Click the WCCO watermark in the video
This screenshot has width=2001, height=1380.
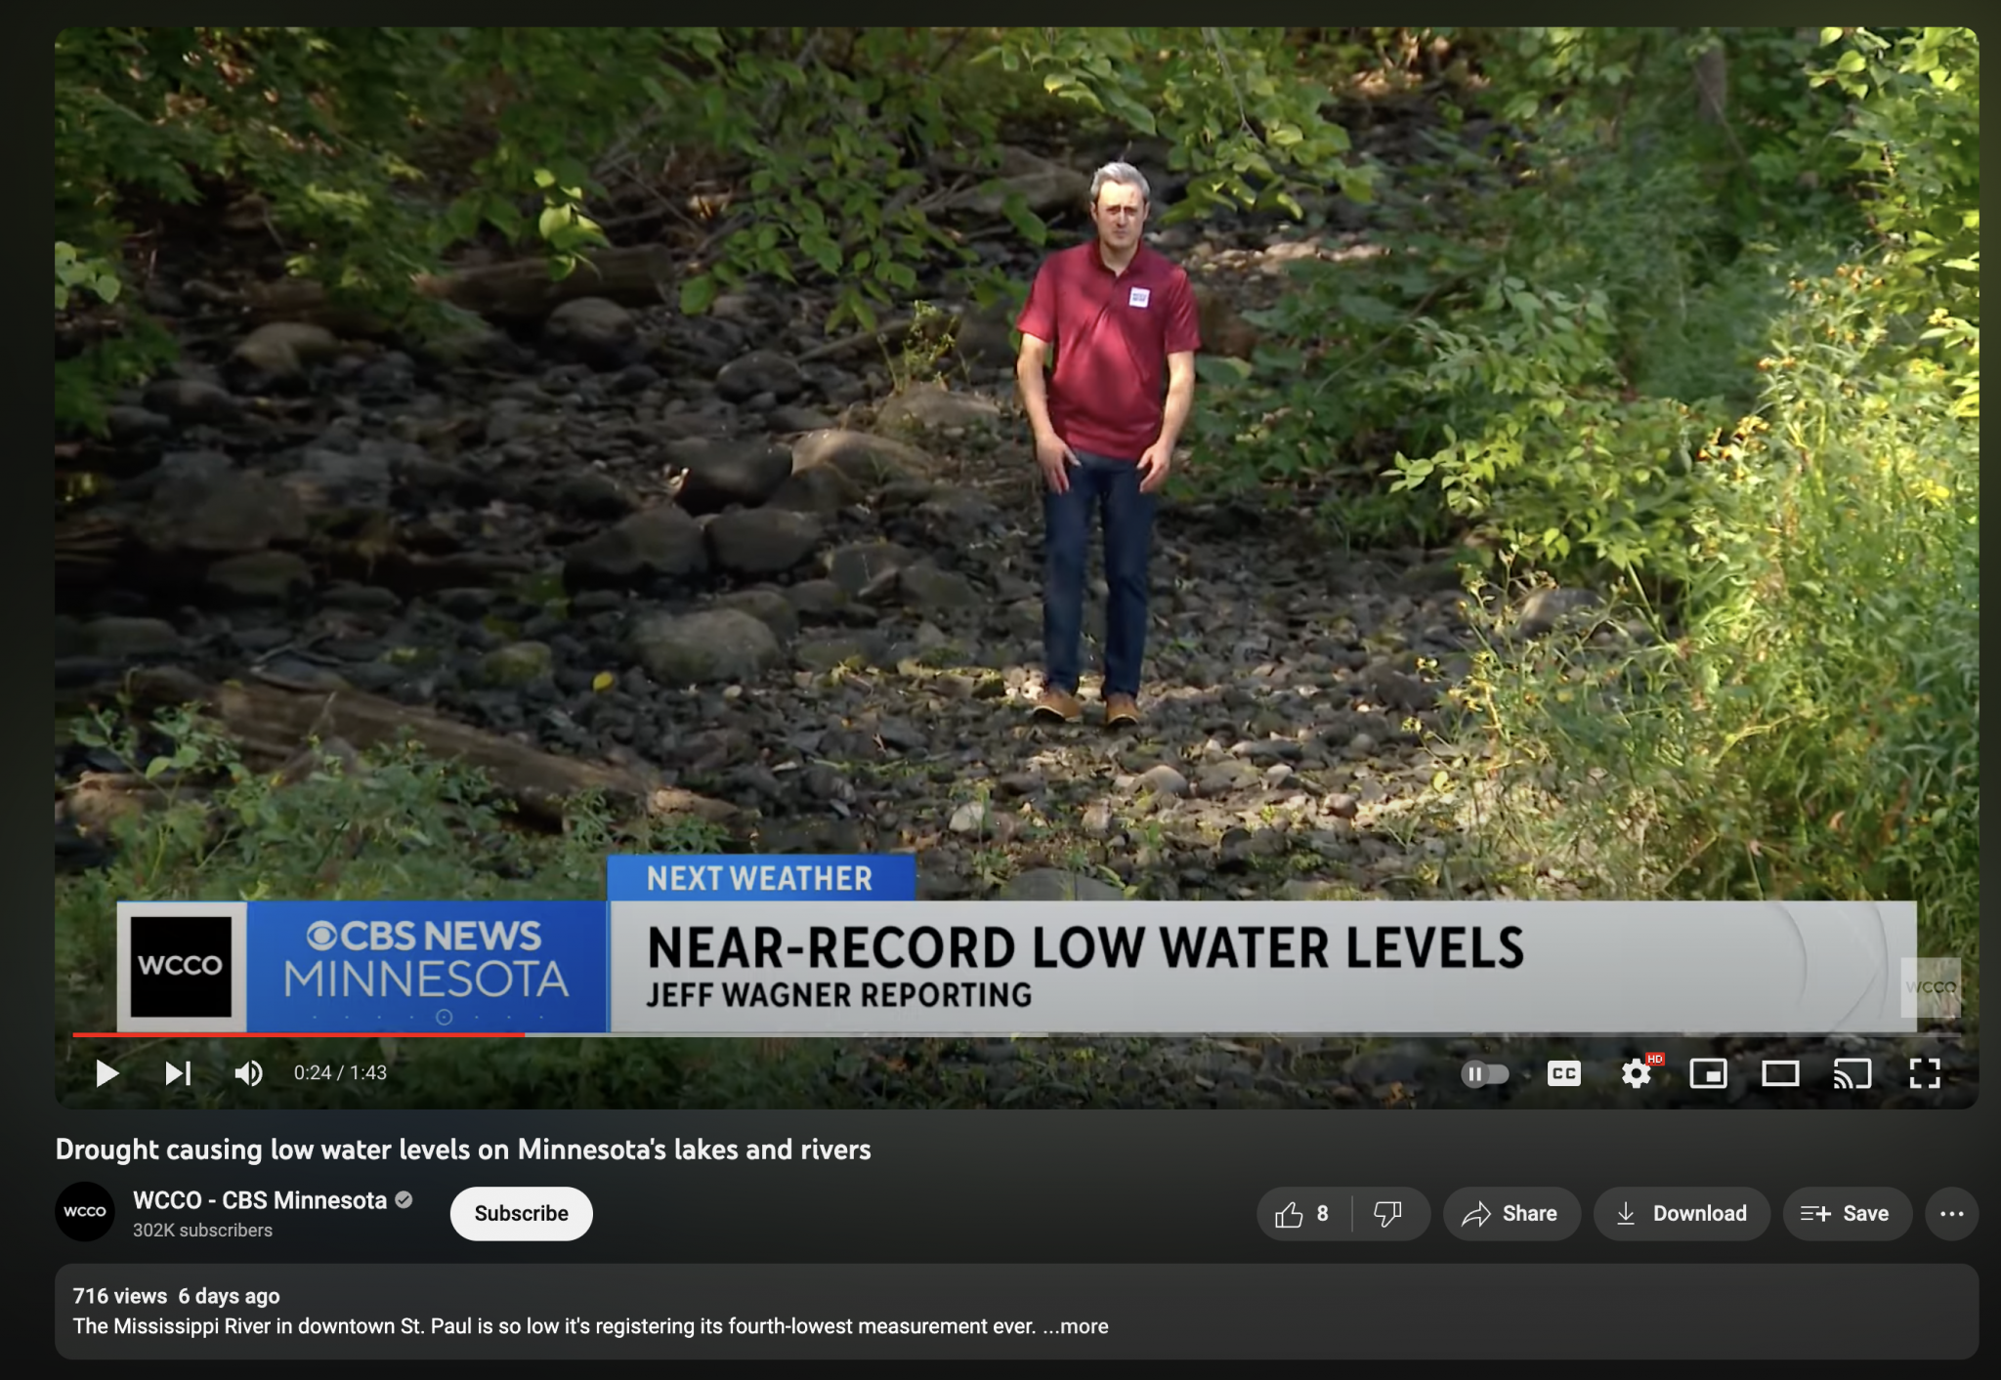[1931, 987]
